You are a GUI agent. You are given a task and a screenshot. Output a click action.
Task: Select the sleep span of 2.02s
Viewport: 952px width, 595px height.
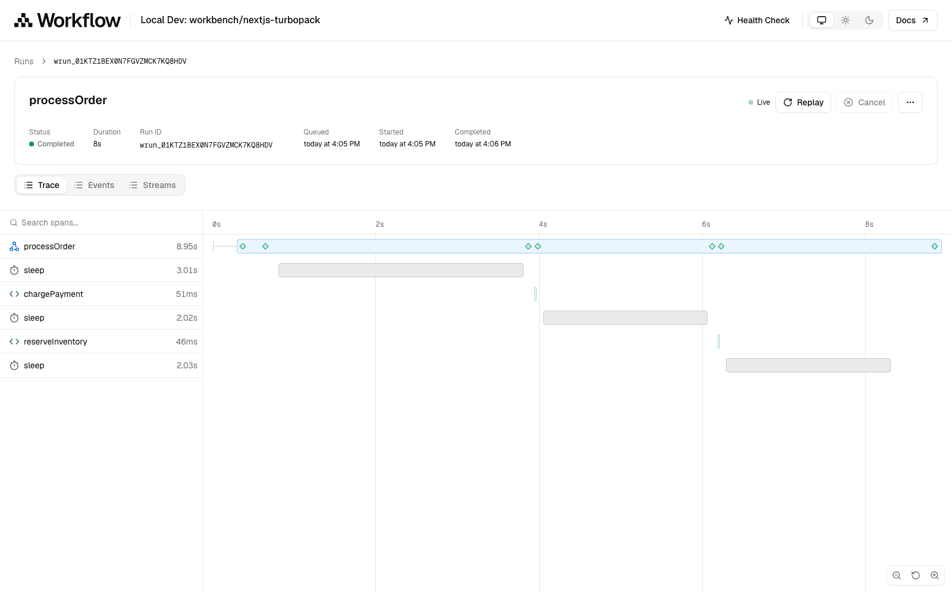(x=101, y=318)
